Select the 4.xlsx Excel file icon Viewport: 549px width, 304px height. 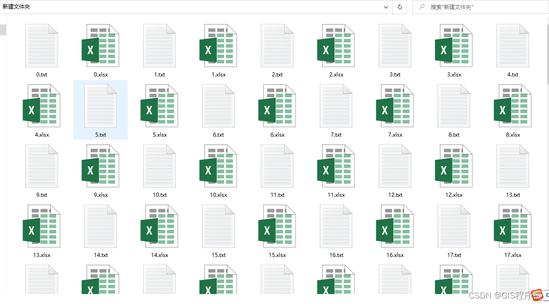[x=42, y=106]
